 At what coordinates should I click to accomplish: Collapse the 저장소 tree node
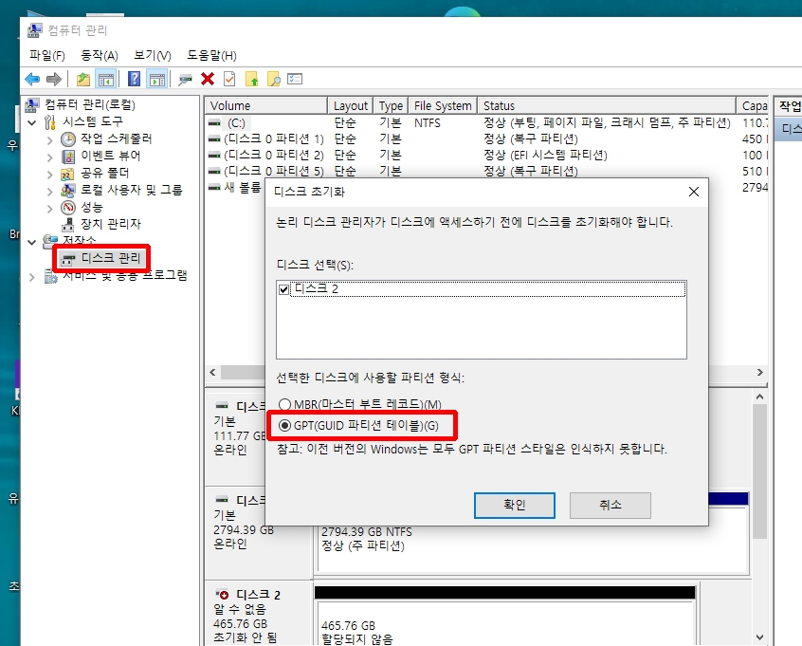click(x=32, y=242)
